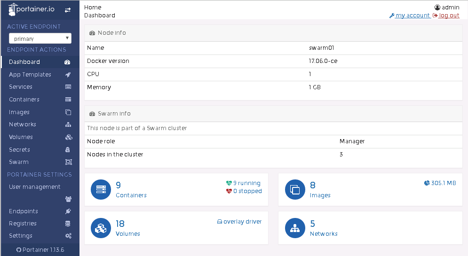Open the 5 Networks dashboard tile

click(370, 228)
